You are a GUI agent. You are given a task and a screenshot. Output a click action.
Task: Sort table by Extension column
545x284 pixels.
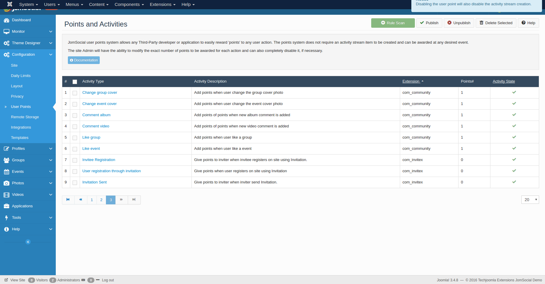click(x=411, y=81)
